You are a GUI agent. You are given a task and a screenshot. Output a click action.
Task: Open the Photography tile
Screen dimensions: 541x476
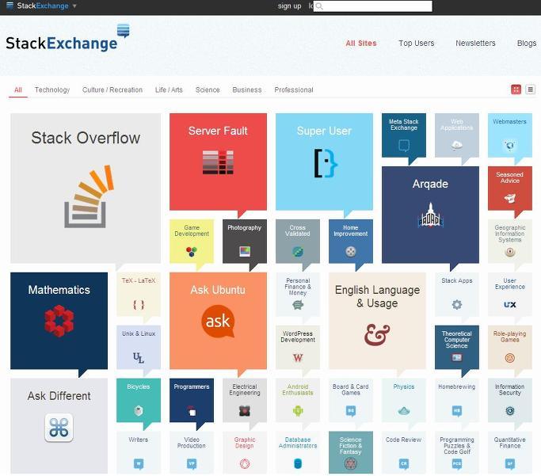coord(245,241)
